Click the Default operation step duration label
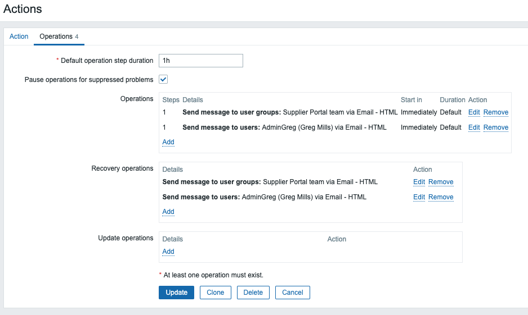Image resolution: width=528 pixels, height=315 pixels. point(106,61)
